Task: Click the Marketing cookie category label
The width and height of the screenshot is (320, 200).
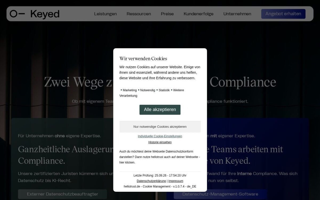Action: (x=130, y=90)
